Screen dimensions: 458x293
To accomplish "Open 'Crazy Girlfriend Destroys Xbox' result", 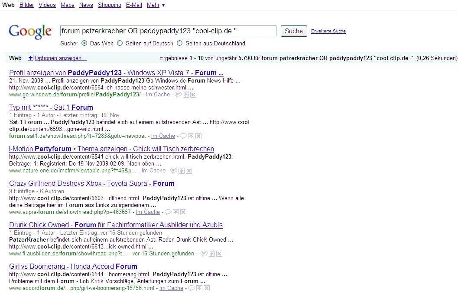I will [x=91, y=184].
